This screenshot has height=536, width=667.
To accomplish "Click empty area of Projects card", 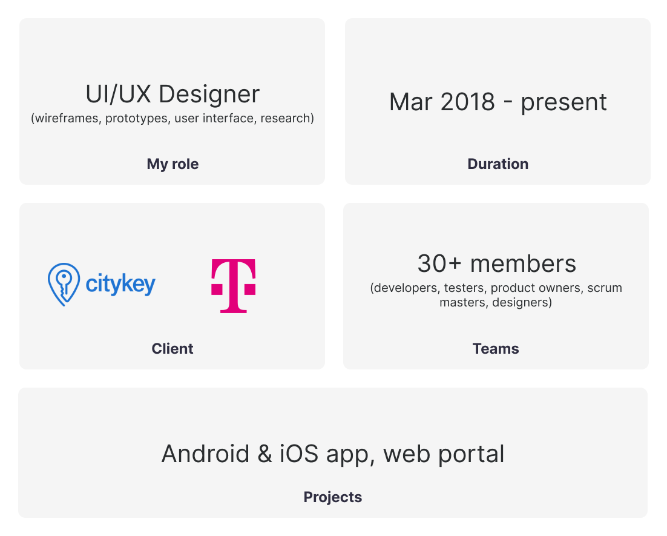I will [x=91, y=418].
